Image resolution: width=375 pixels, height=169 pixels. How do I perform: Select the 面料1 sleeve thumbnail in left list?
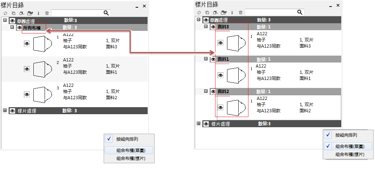coord(42,68)
